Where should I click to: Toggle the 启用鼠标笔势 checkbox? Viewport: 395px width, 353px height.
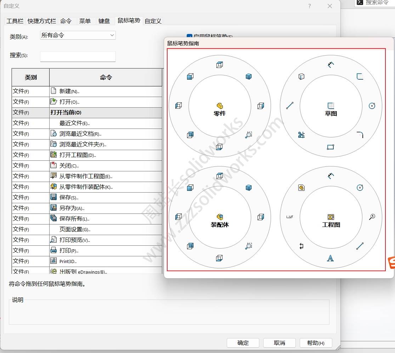[x=189, y=36]
